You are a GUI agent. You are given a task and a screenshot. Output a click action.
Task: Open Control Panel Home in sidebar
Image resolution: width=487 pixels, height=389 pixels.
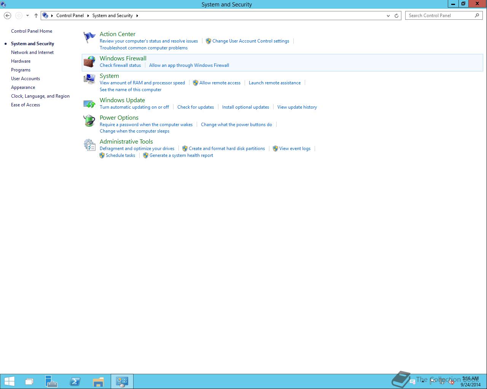(32, 31)
